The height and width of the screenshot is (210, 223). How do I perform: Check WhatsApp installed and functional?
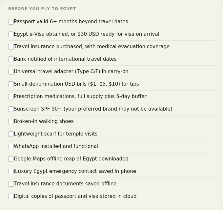point(11,147)
